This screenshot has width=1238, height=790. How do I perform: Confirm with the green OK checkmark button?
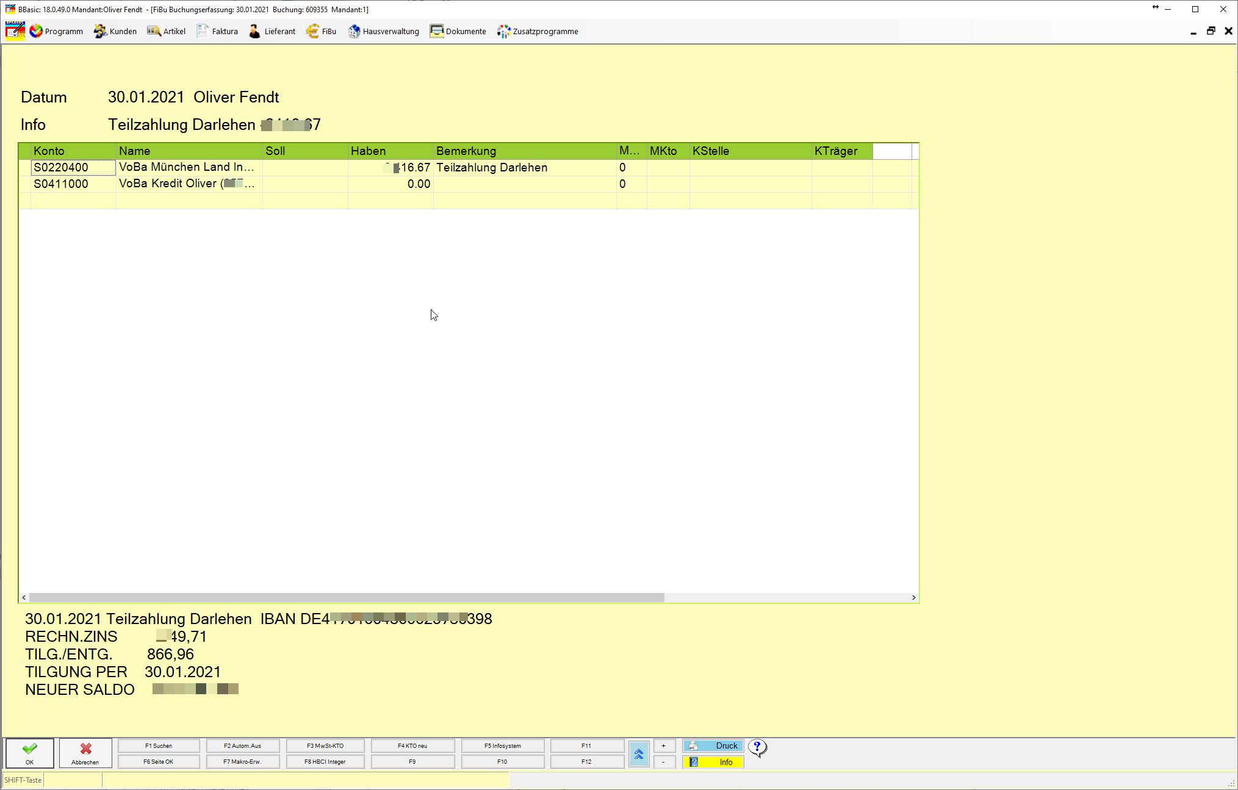click(x=30, y=753)
